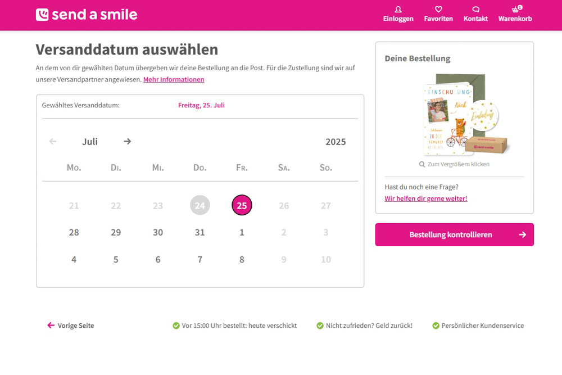Select July 28 as shipping date
This screenshot has width=562, height=375.
[74, 233]
